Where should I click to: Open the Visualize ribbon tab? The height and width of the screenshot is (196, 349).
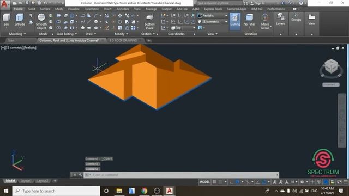[74, 9]
